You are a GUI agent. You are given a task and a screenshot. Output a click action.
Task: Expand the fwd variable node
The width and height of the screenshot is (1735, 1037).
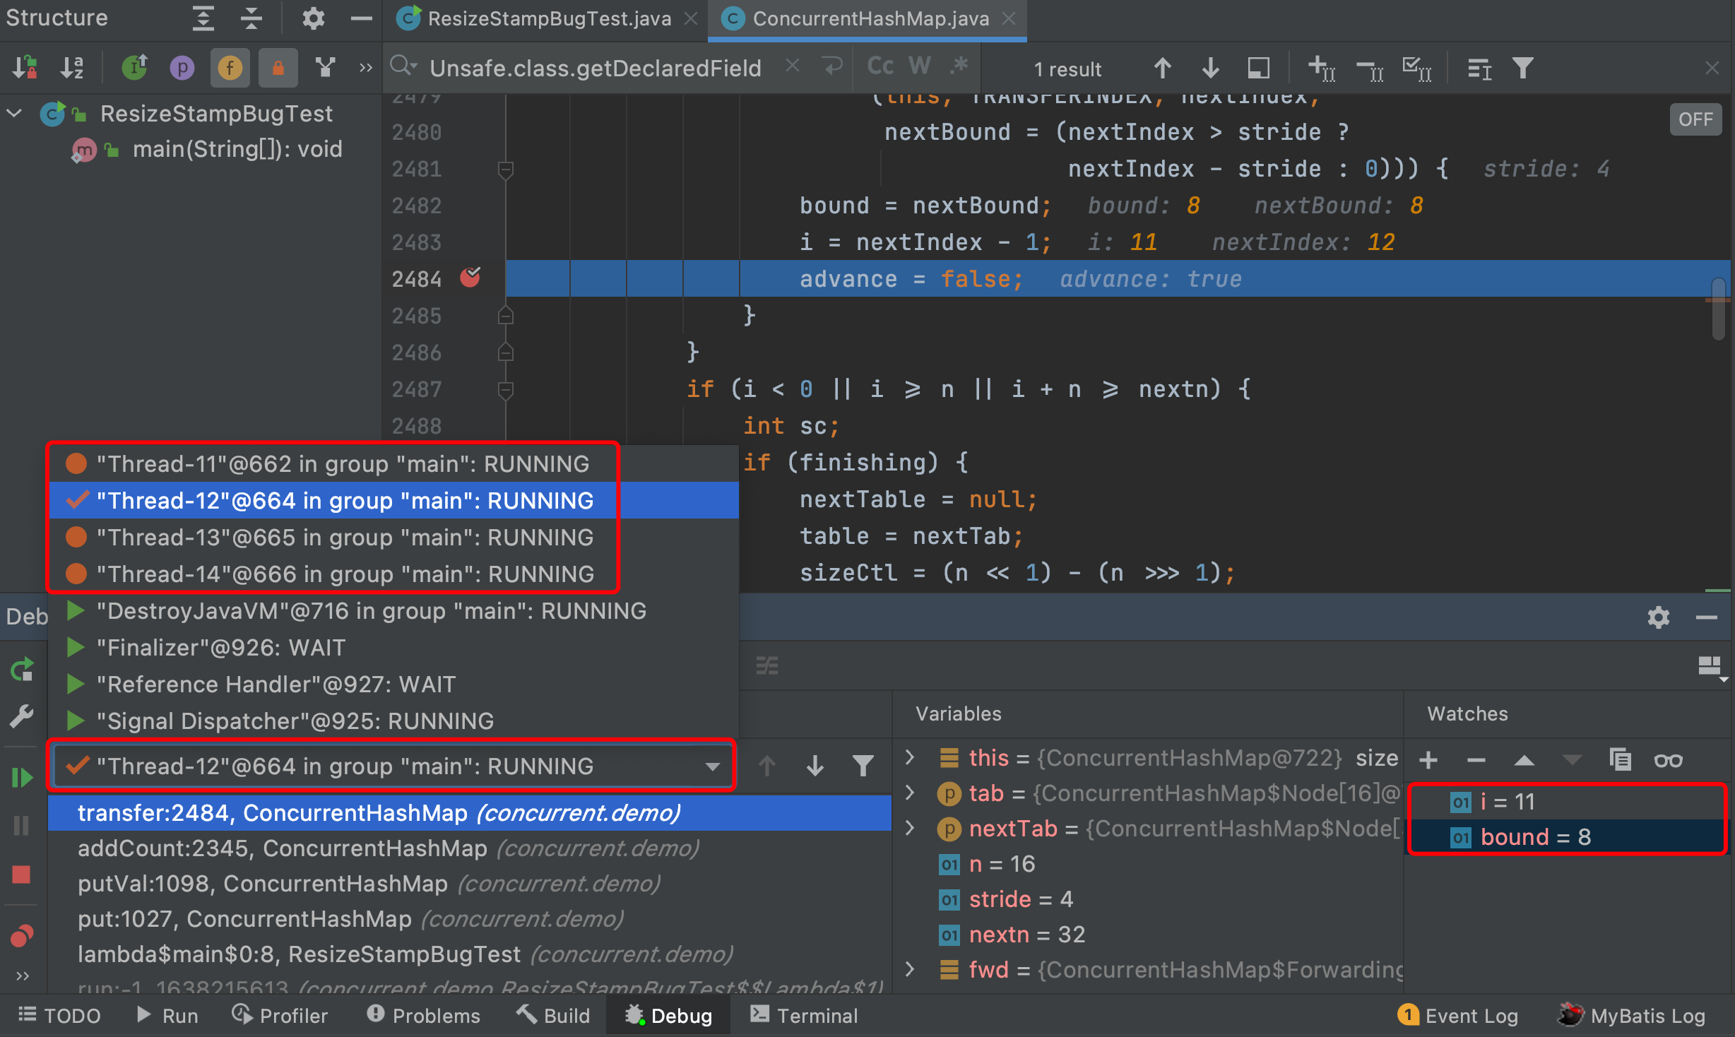tap(911, 970)
